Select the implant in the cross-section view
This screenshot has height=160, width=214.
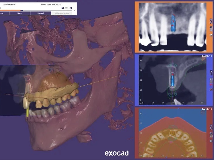(x=173, y=81)
